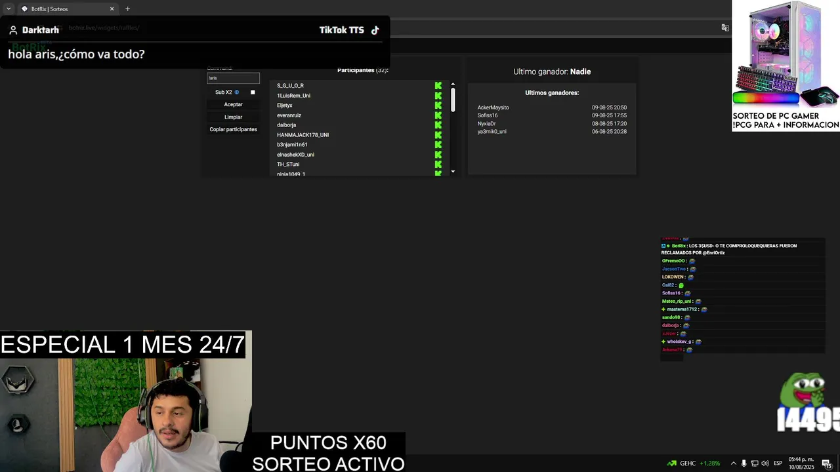840x472 pixels.
Task: Click the Kick icon beside 1LuisRem_Uni
Action: [x=438, y=96]
